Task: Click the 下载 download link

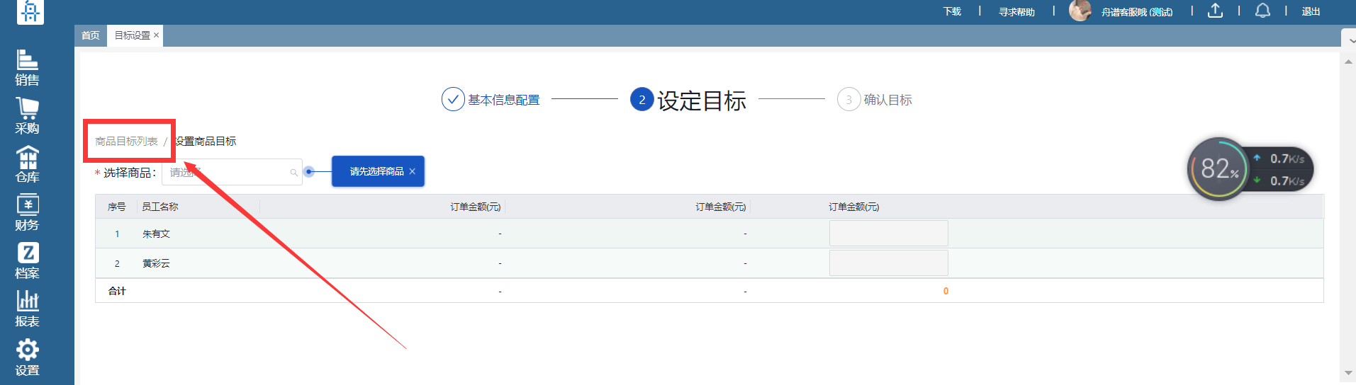Action: click(952, 12)
